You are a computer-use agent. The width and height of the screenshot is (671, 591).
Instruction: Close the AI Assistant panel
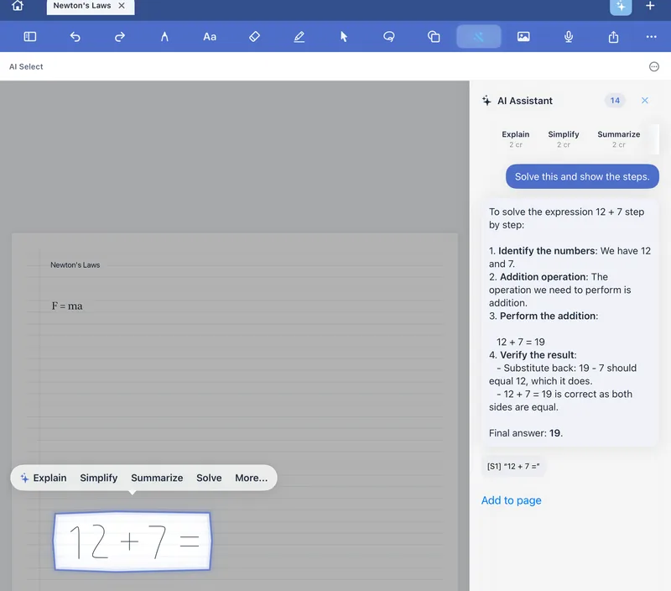(644, 100)
